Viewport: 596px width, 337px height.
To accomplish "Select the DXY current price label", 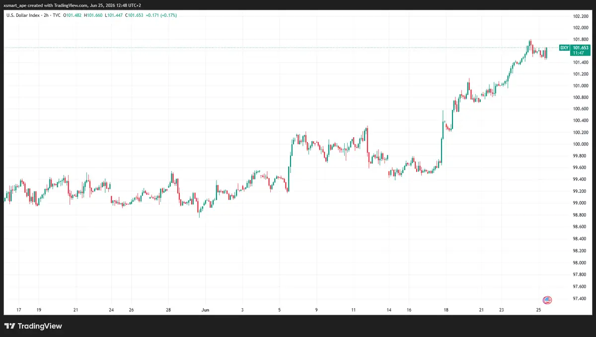I will coord(581,48).
